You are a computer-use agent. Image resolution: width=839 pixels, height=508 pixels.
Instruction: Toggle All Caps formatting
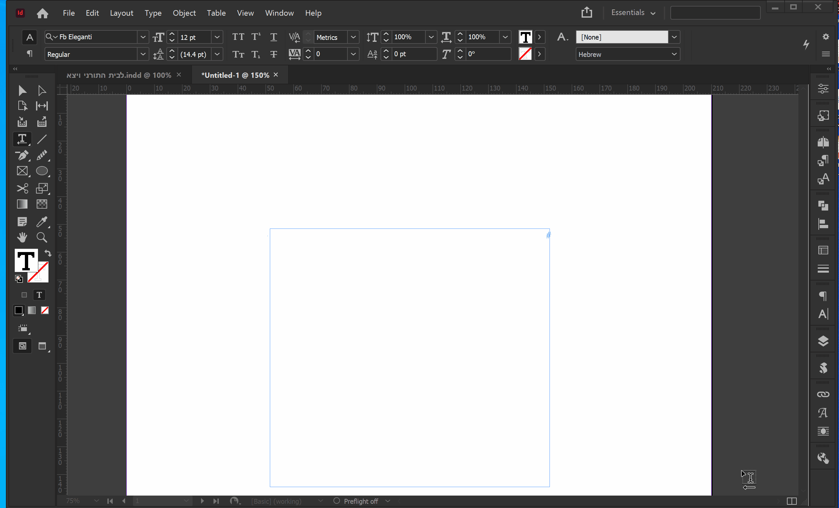click(238, 37)
